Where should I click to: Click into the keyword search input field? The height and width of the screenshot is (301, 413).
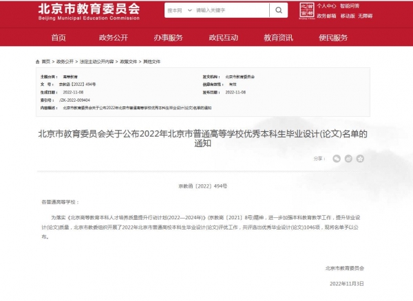coord(226,12)
